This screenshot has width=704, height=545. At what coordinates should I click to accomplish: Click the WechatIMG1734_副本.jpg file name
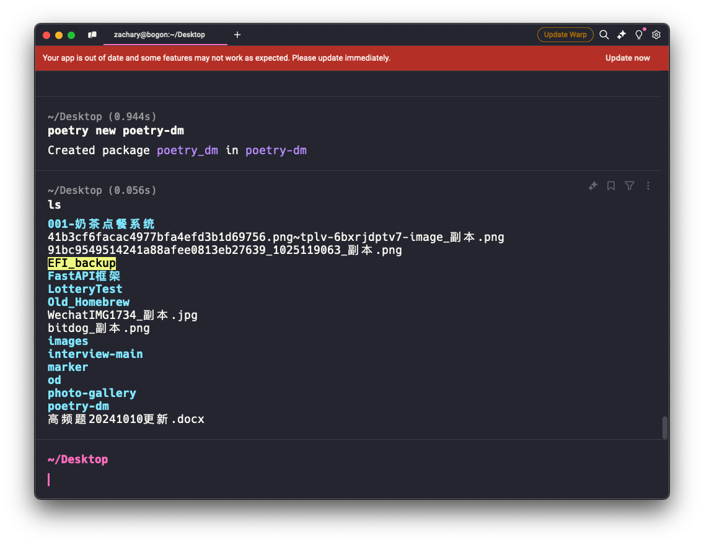[x=123, y=315]
